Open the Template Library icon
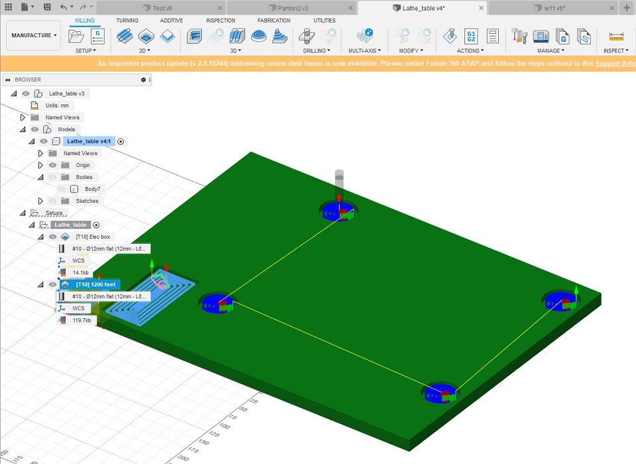The width and height of the screenshot is (636, 464). pos(584,36)
